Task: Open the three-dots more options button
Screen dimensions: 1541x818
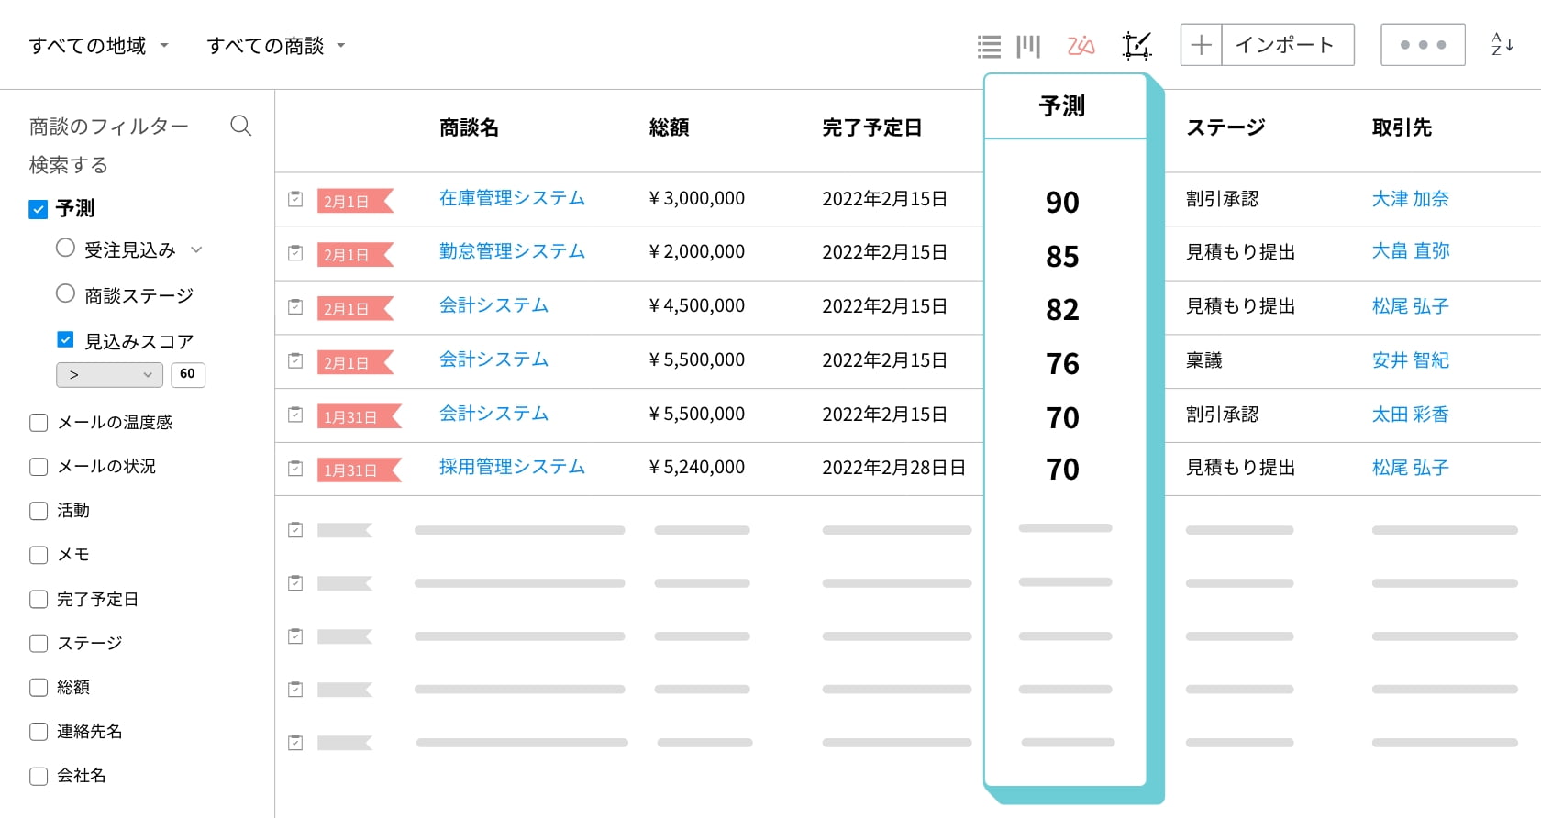Action: [x=1423, y=45]
